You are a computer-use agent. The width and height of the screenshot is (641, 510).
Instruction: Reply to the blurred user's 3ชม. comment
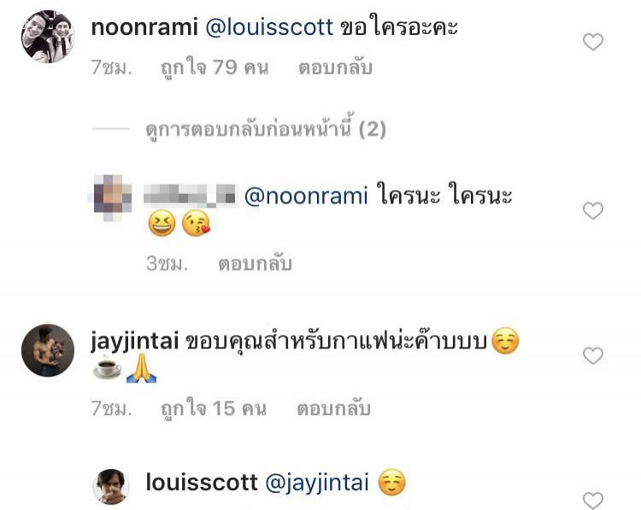255,264
